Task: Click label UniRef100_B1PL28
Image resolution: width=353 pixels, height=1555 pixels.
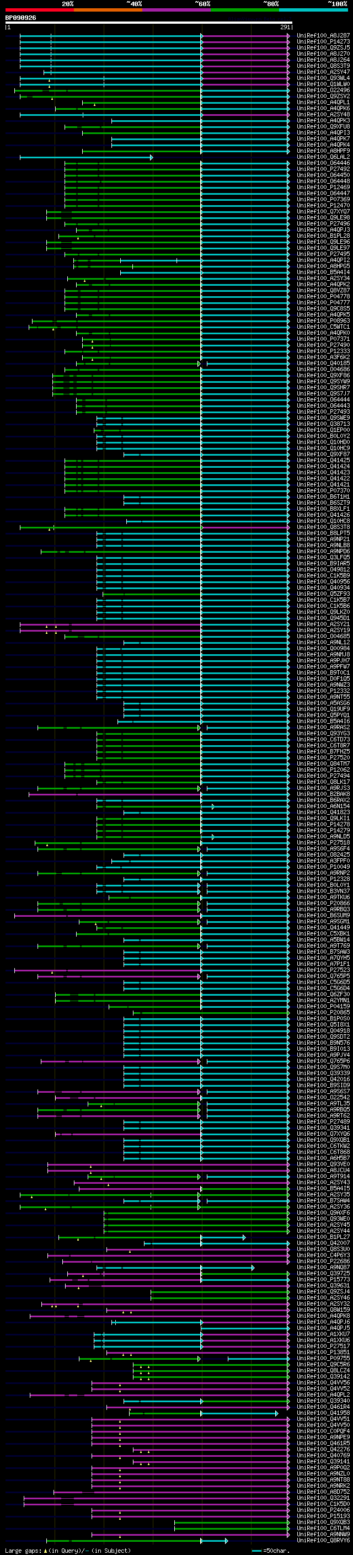Action: click(x=323, y=236)
